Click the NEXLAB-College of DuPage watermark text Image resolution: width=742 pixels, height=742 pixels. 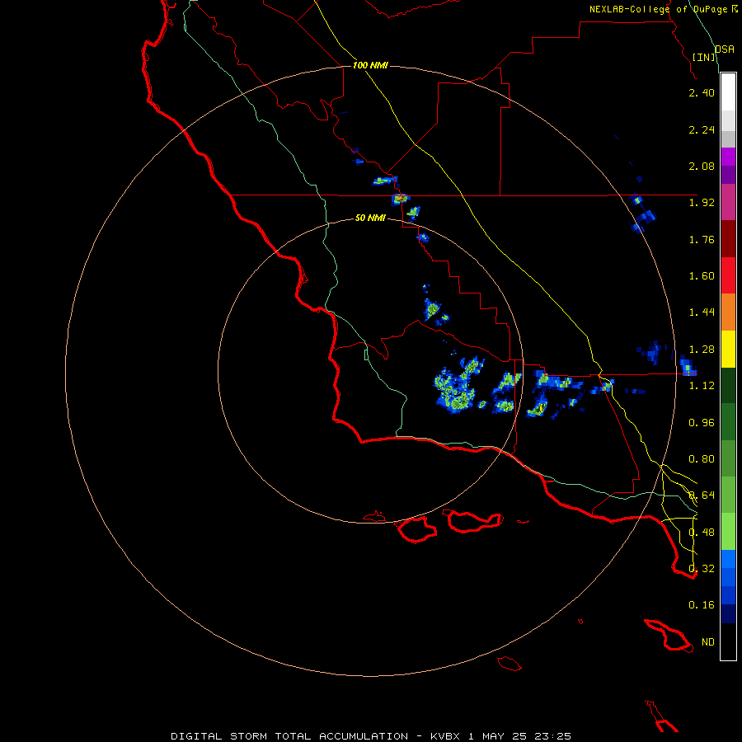664,9
